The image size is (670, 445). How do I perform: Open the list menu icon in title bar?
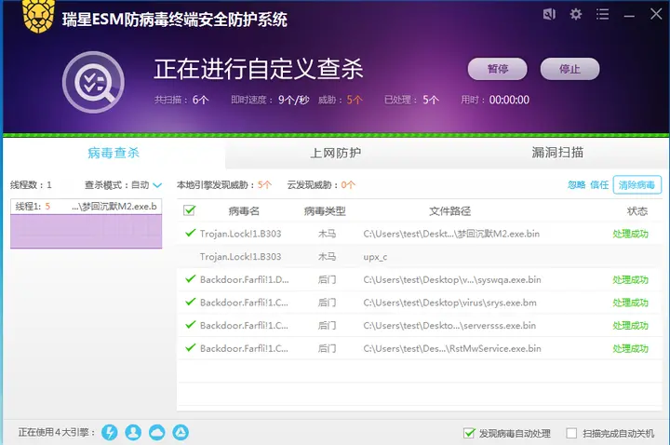point(602,14)
